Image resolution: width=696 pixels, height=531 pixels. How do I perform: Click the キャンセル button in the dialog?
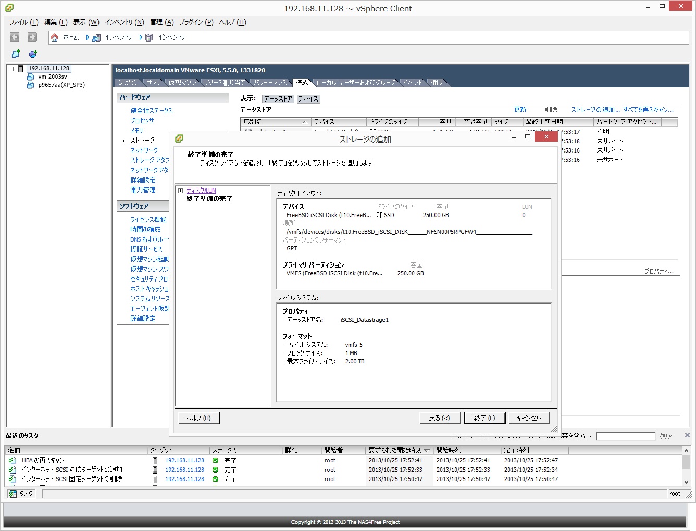528,418
